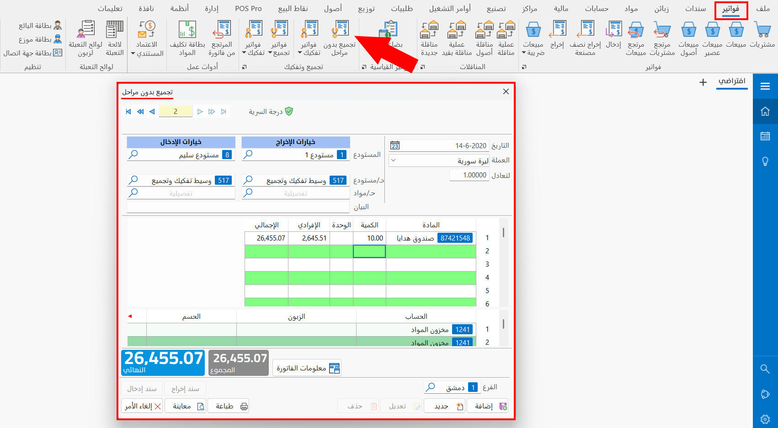
Task: Click the إضافة add button
Action: [488, 406]
